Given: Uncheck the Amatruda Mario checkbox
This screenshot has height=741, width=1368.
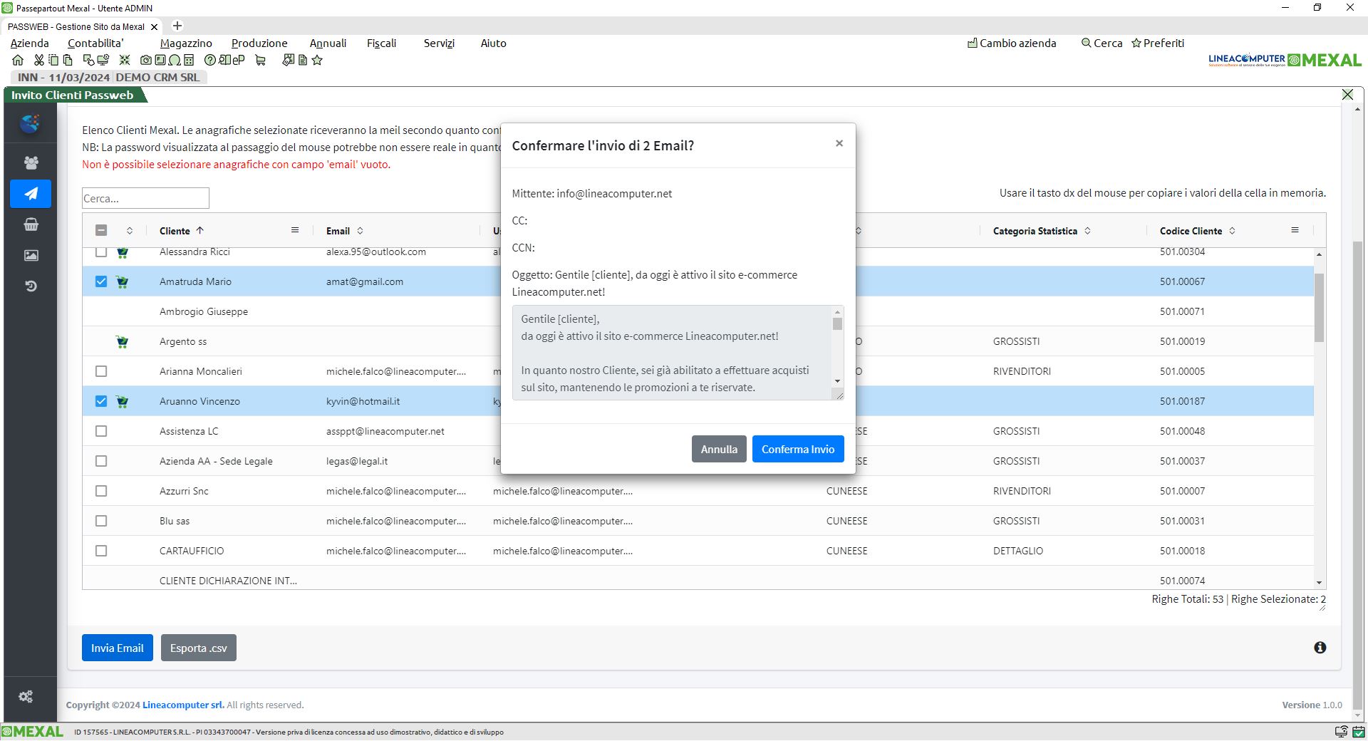Looking at the screenshot, I should [x=101, y=281].
